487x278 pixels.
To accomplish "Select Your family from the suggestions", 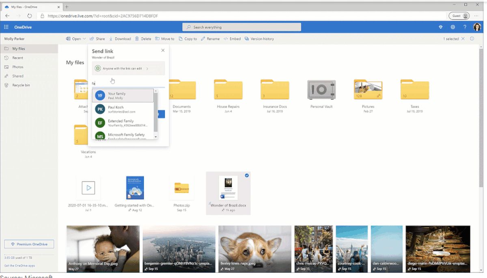I will [x=123, y=95].
